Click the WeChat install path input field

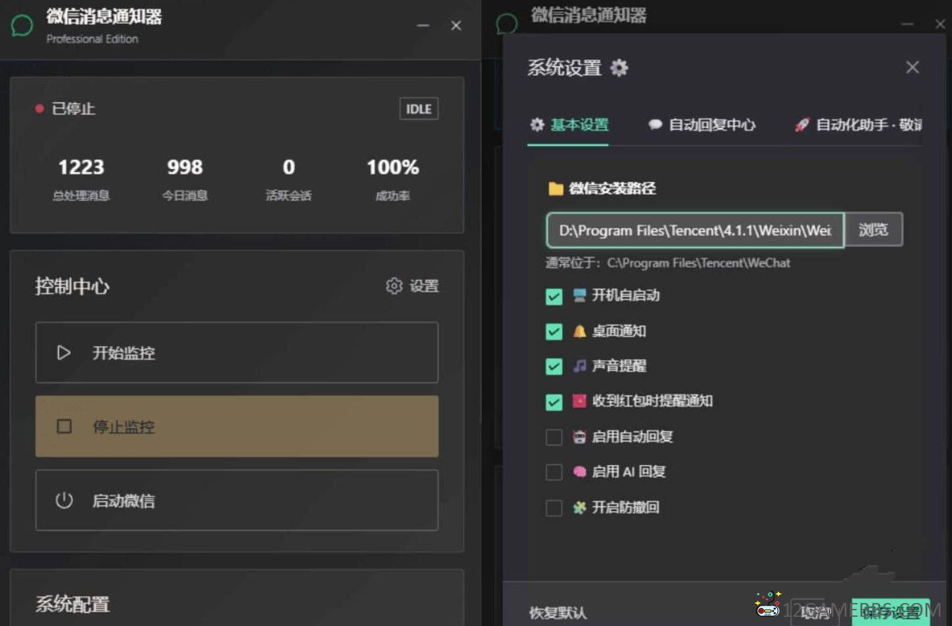[694, 231]
